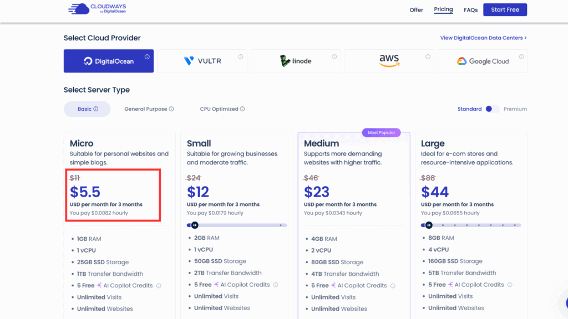Click info icon next to Micro AI Copilot Credits
This screenshot has height=319, width=568.
159,286
